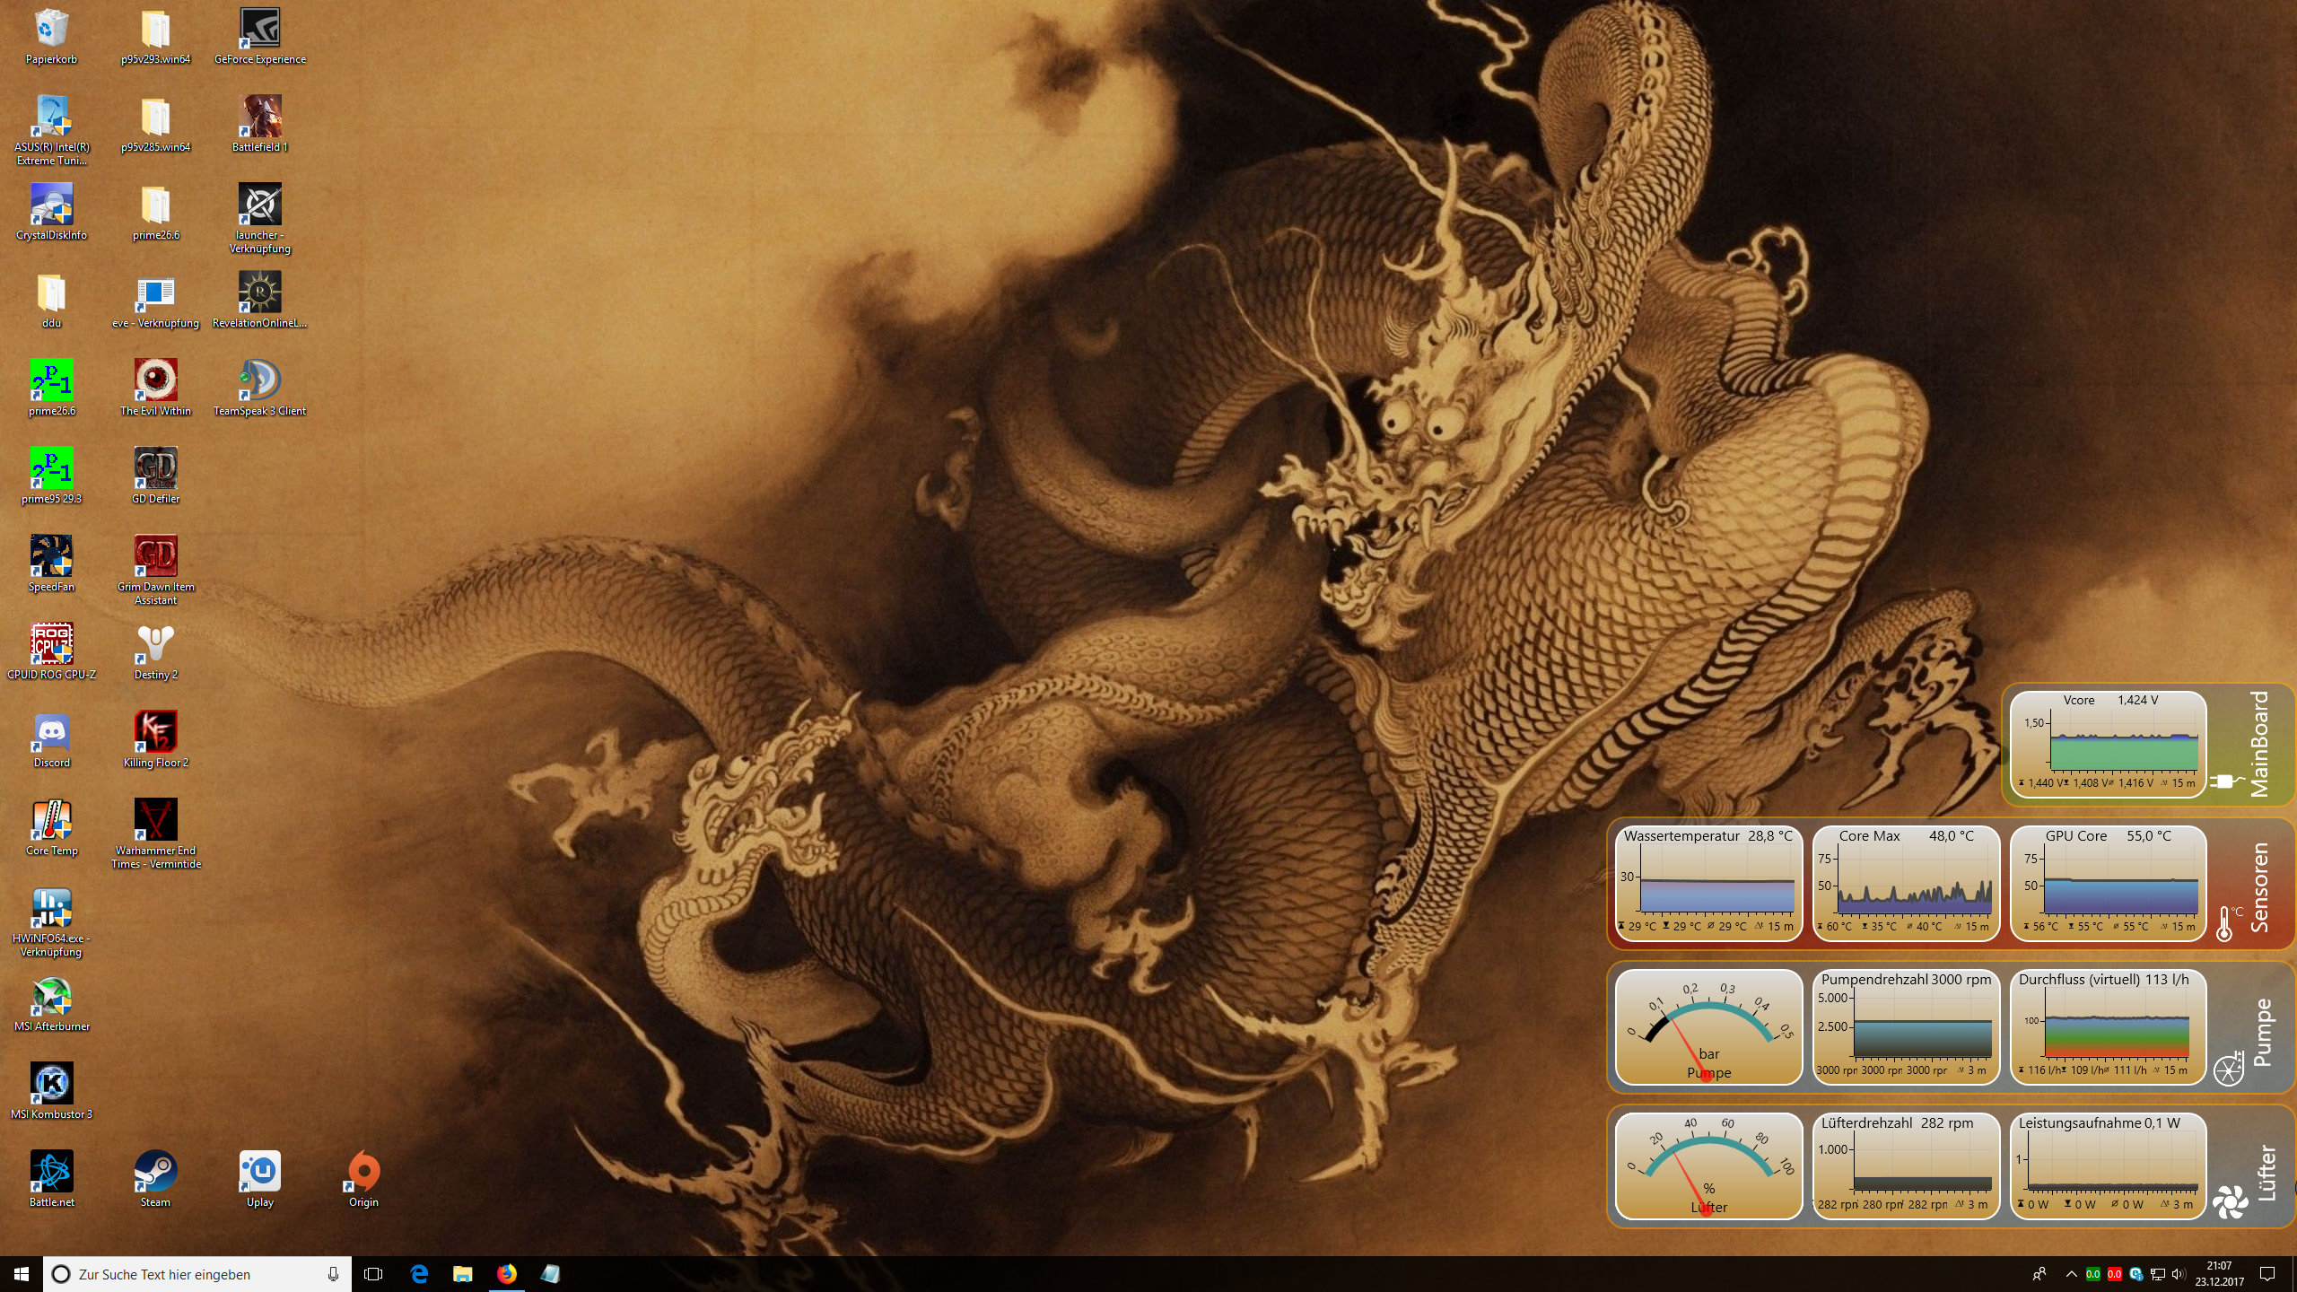Open File Explorer in taskbar

(463, 1274)
